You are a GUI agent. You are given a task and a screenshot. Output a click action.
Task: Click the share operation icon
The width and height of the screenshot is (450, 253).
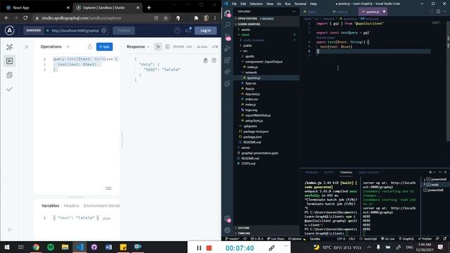click(x=89, y=47)
